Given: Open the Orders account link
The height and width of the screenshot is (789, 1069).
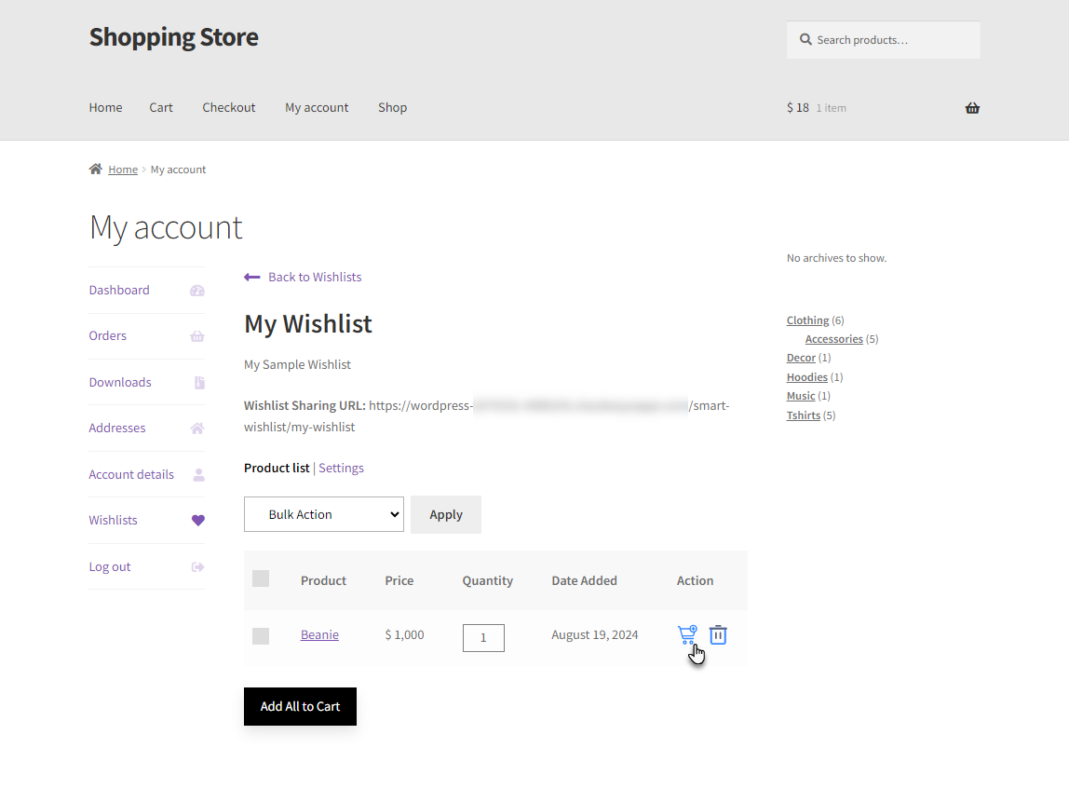Looking at the screenshot, I should [108, 335].
